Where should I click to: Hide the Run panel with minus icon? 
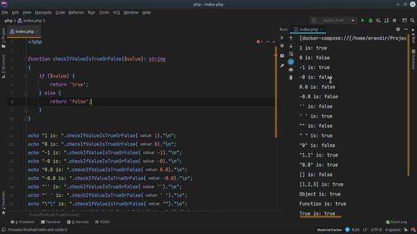[x=406, y=29]
